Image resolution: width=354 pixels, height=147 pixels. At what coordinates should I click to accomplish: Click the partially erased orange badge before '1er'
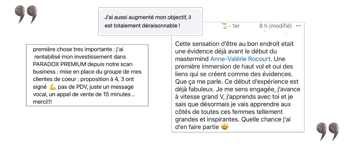[225, 26]
